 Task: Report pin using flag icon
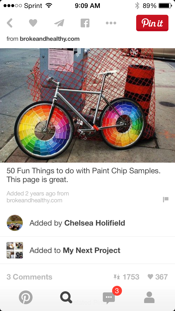[166, 199]
